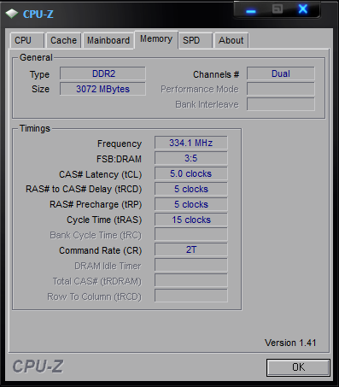Minimize the CPU-Z window
This screenshot has width=339, height=387.
coord(251,11)
